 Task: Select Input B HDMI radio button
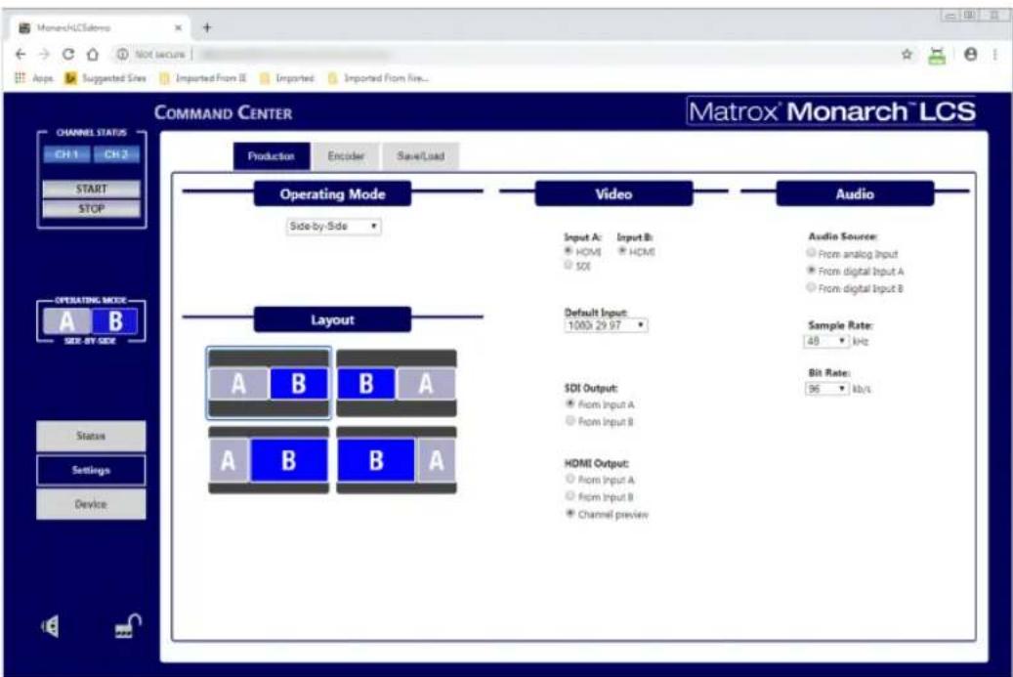(622, 251)
